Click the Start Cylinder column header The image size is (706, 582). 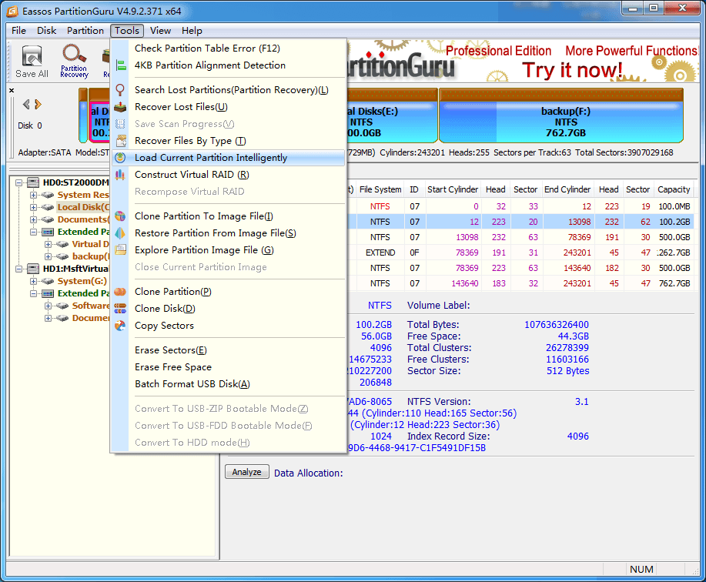click(453, 189)
